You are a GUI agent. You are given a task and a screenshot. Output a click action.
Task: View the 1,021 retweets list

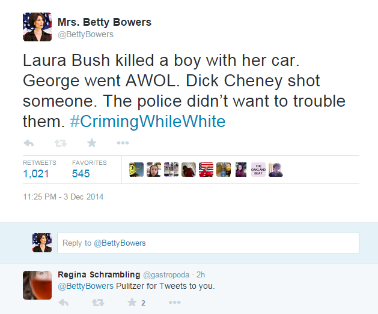35,174
